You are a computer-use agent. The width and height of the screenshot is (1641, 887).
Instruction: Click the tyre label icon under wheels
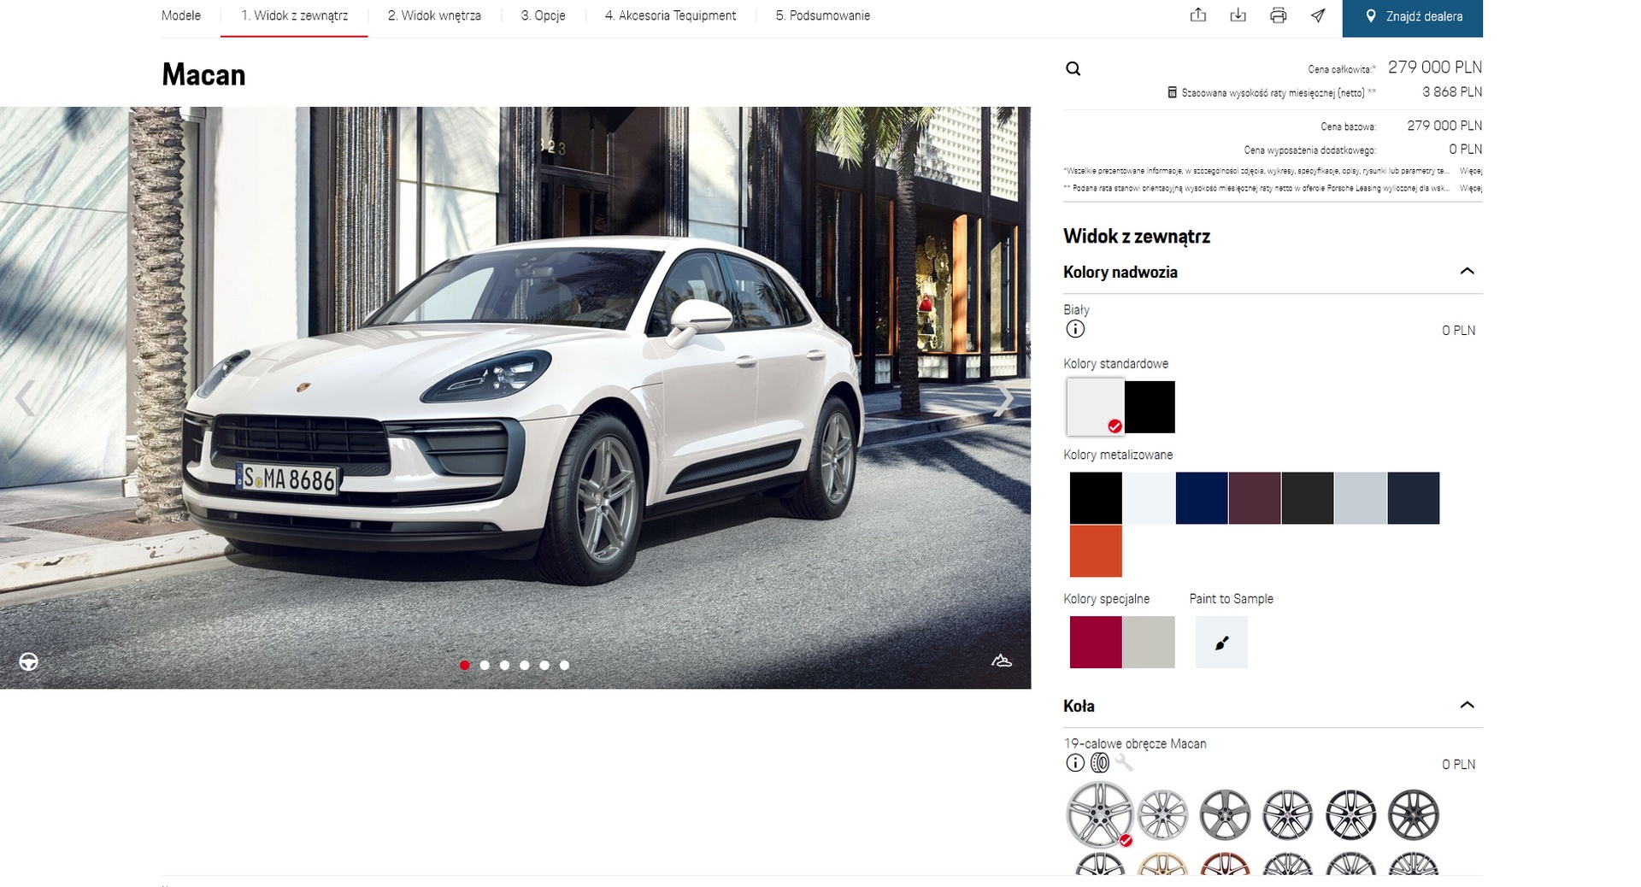pos(1100,763)
